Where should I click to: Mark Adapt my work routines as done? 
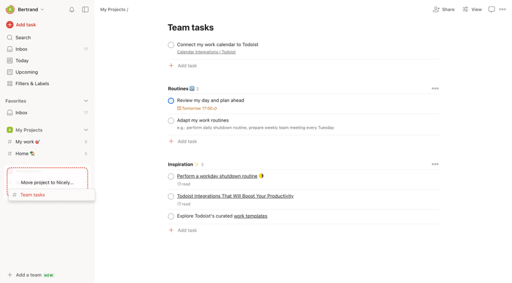171,121
